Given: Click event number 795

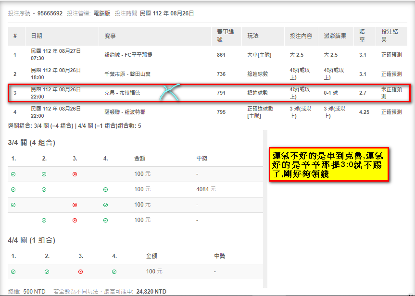Looking at the screenshot, I should [221, 112].
